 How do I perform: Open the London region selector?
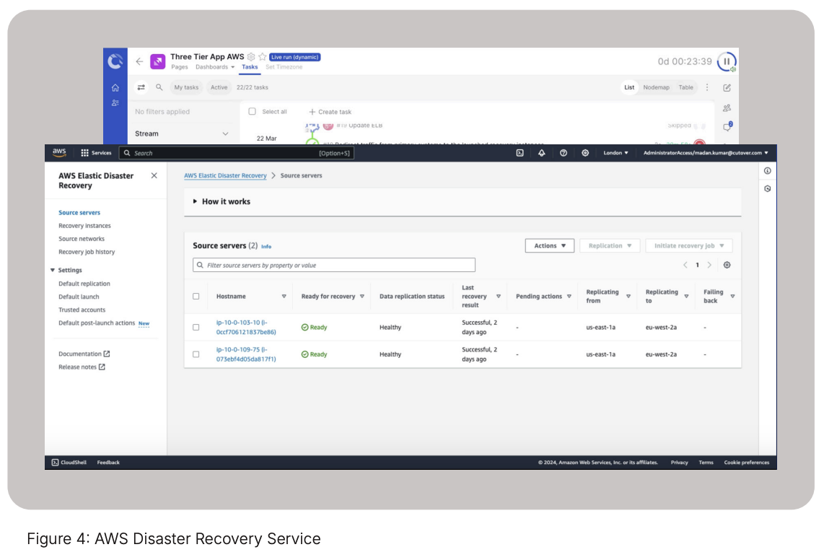(615, 153)
